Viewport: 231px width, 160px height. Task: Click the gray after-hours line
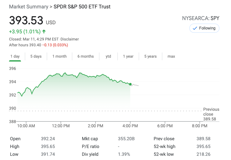[135, 85]
